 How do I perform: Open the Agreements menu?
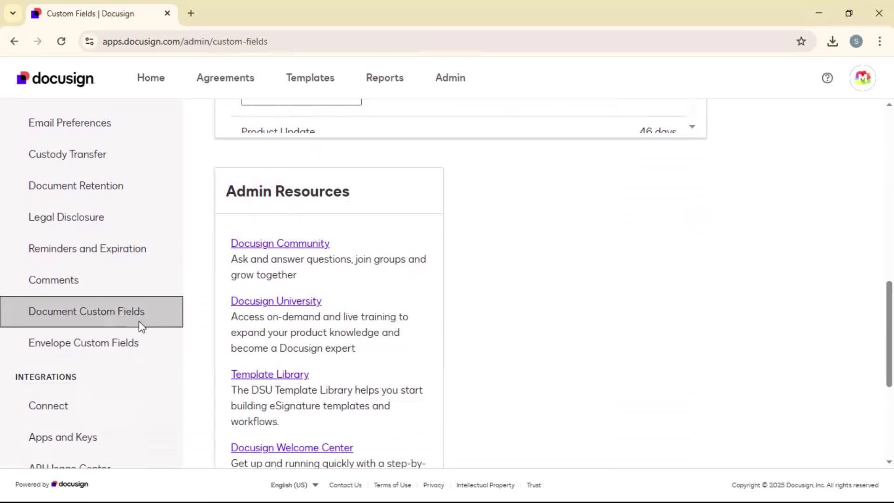(x=225, y=78)
